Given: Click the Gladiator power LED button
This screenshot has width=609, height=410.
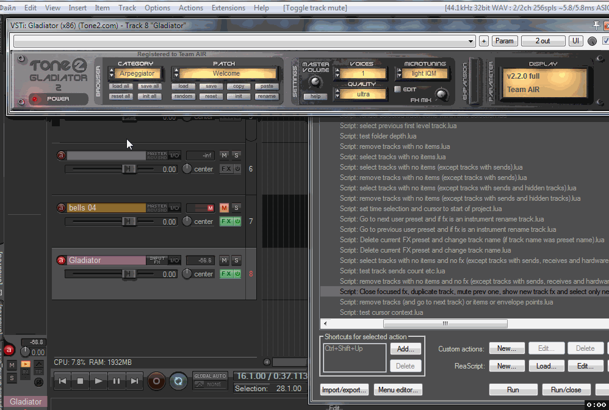Looking at the screenshot, I should 35,99.
